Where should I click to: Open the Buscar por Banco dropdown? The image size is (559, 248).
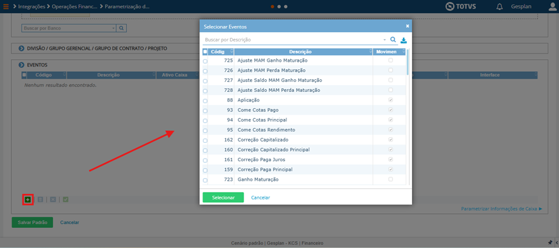coord(114,28)
